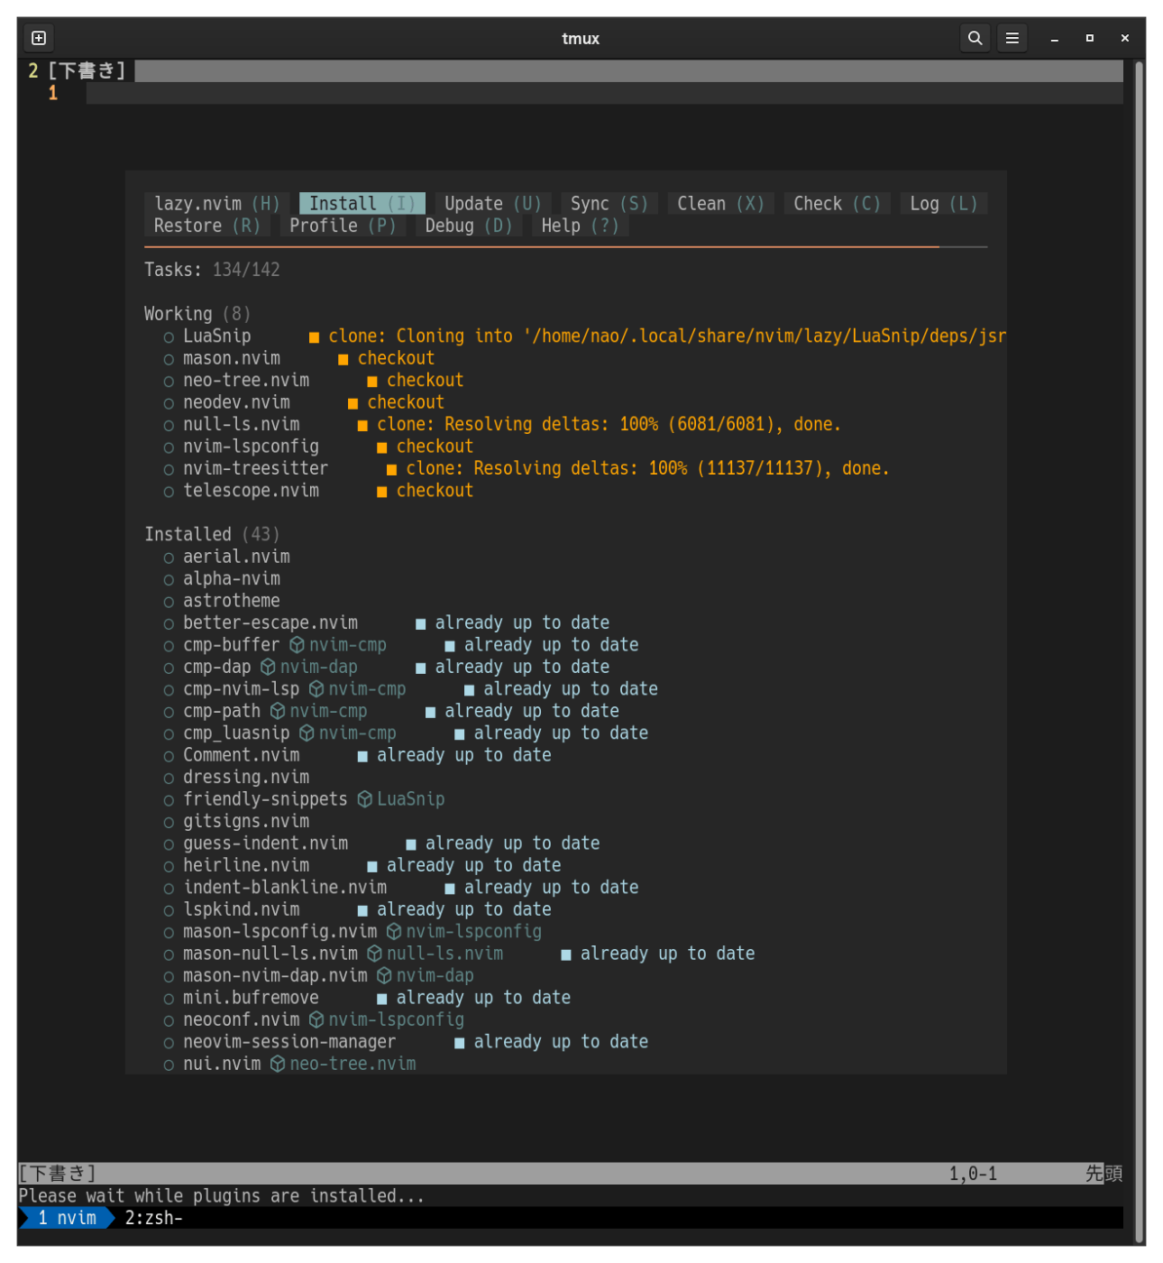Screen dimensions: 1163x1263
Task: Click the install progress bar under the tabs
Action: tap(566, 246)
